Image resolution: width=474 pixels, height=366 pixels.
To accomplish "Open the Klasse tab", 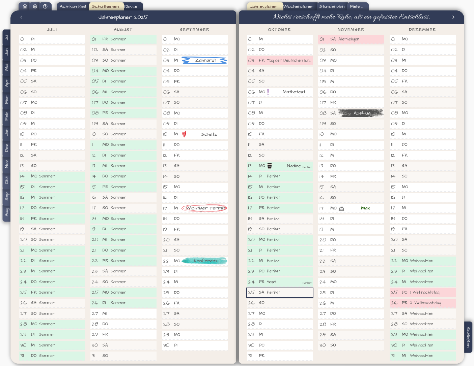I will 131,6.
